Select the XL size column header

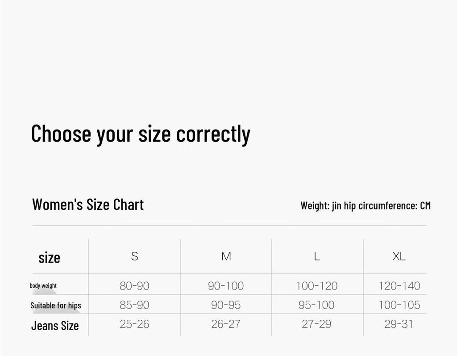click(399, 256)
